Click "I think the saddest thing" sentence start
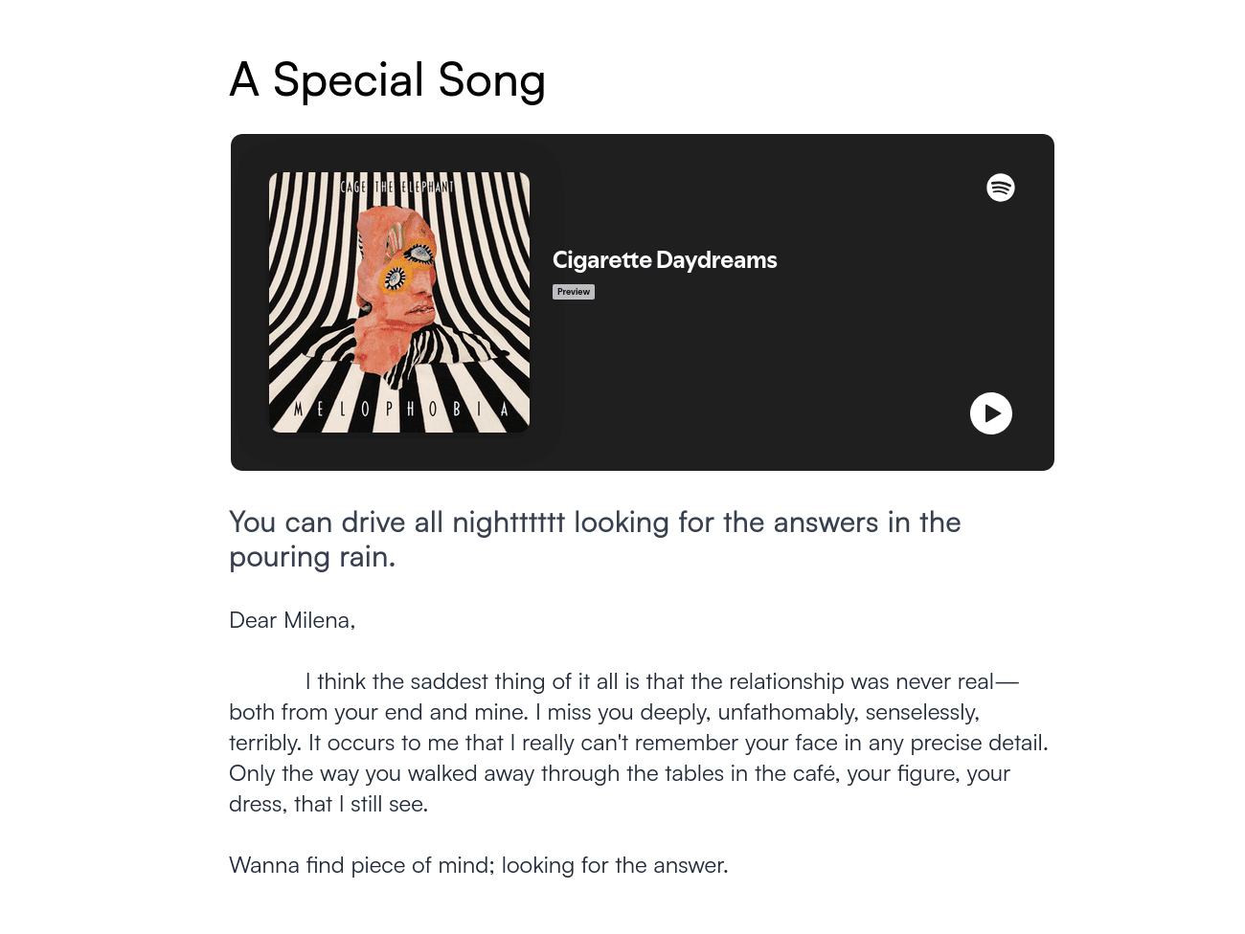 coord(412,682)
